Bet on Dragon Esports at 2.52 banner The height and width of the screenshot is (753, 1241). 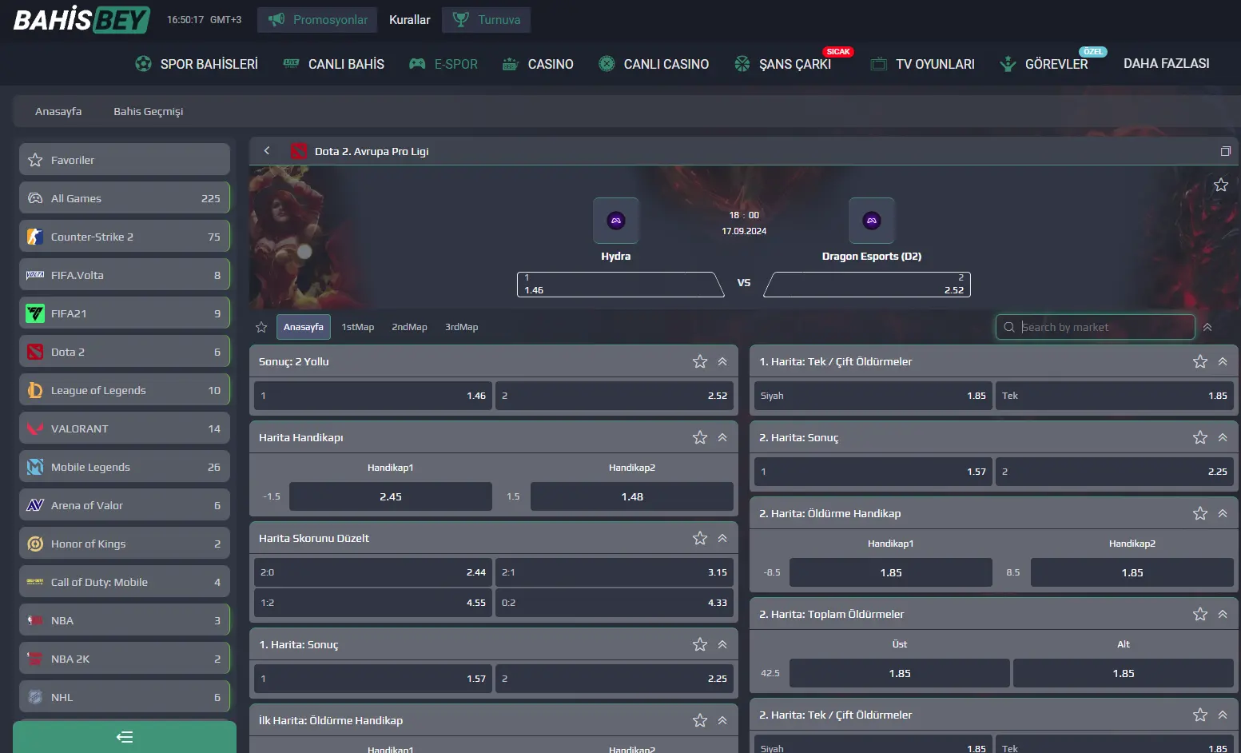pyautogui.click(x=867, y=285)
